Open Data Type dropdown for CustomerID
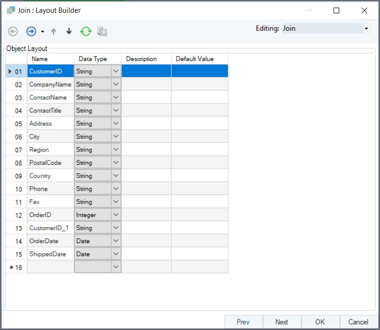 [116, 71]
